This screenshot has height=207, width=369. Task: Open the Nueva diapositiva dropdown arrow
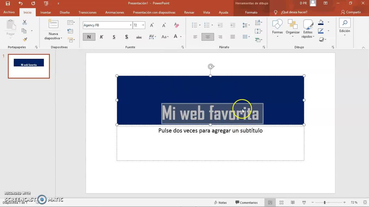[61, 38]
